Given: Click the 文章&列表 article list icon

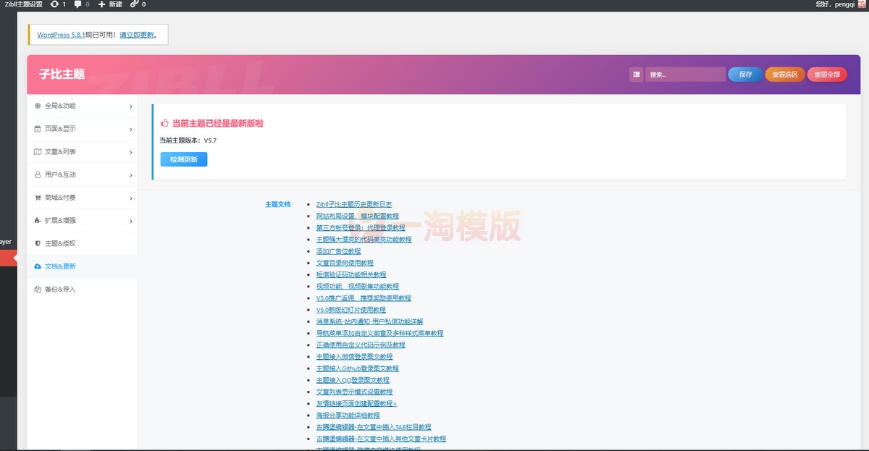Looking at the screenshot, I should pyautogui.click(x=37, y=152).
